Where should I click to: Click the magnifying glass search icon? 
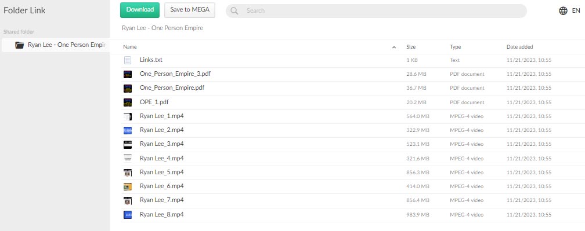tap(234, 11)
